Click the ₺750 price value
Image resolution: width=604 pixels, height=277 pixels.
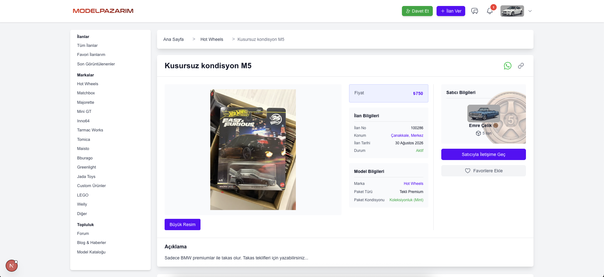418,93
